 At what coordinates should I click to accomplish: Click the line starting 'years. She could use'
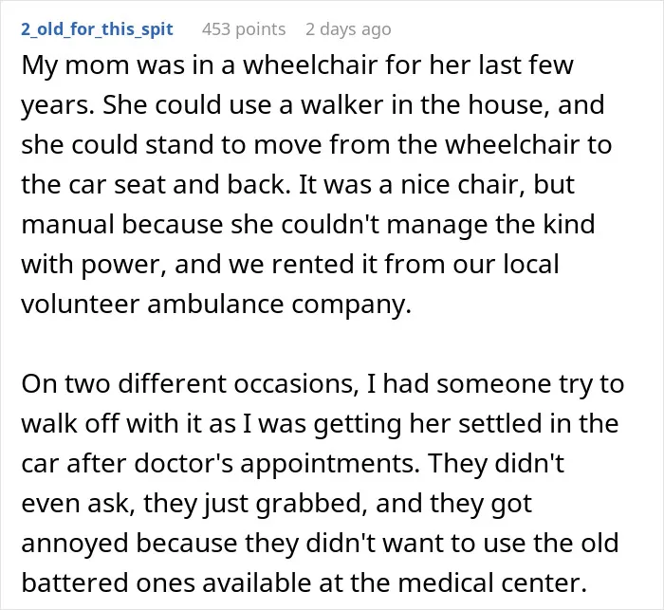[313, 105]
